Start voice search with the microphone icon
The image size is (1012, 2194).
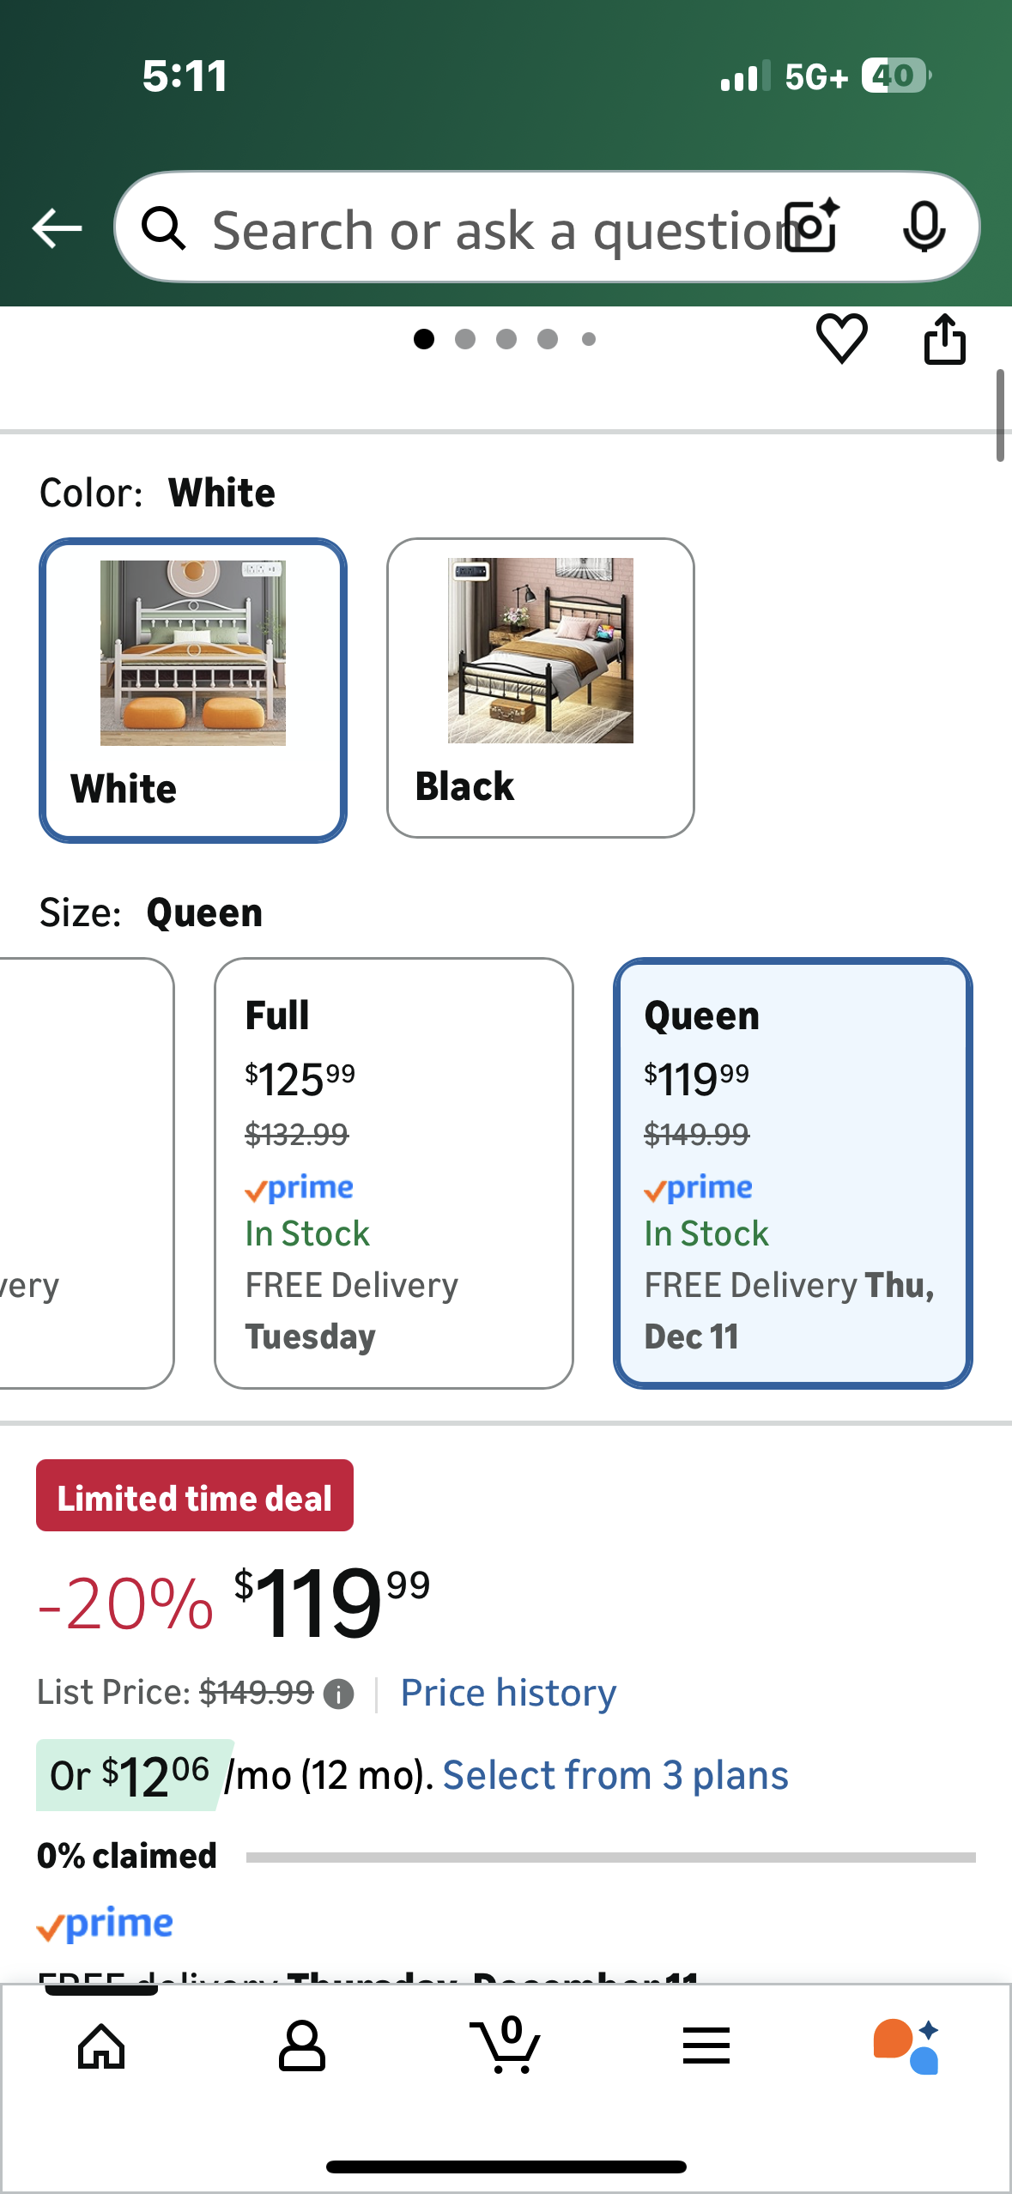point(923,227)
